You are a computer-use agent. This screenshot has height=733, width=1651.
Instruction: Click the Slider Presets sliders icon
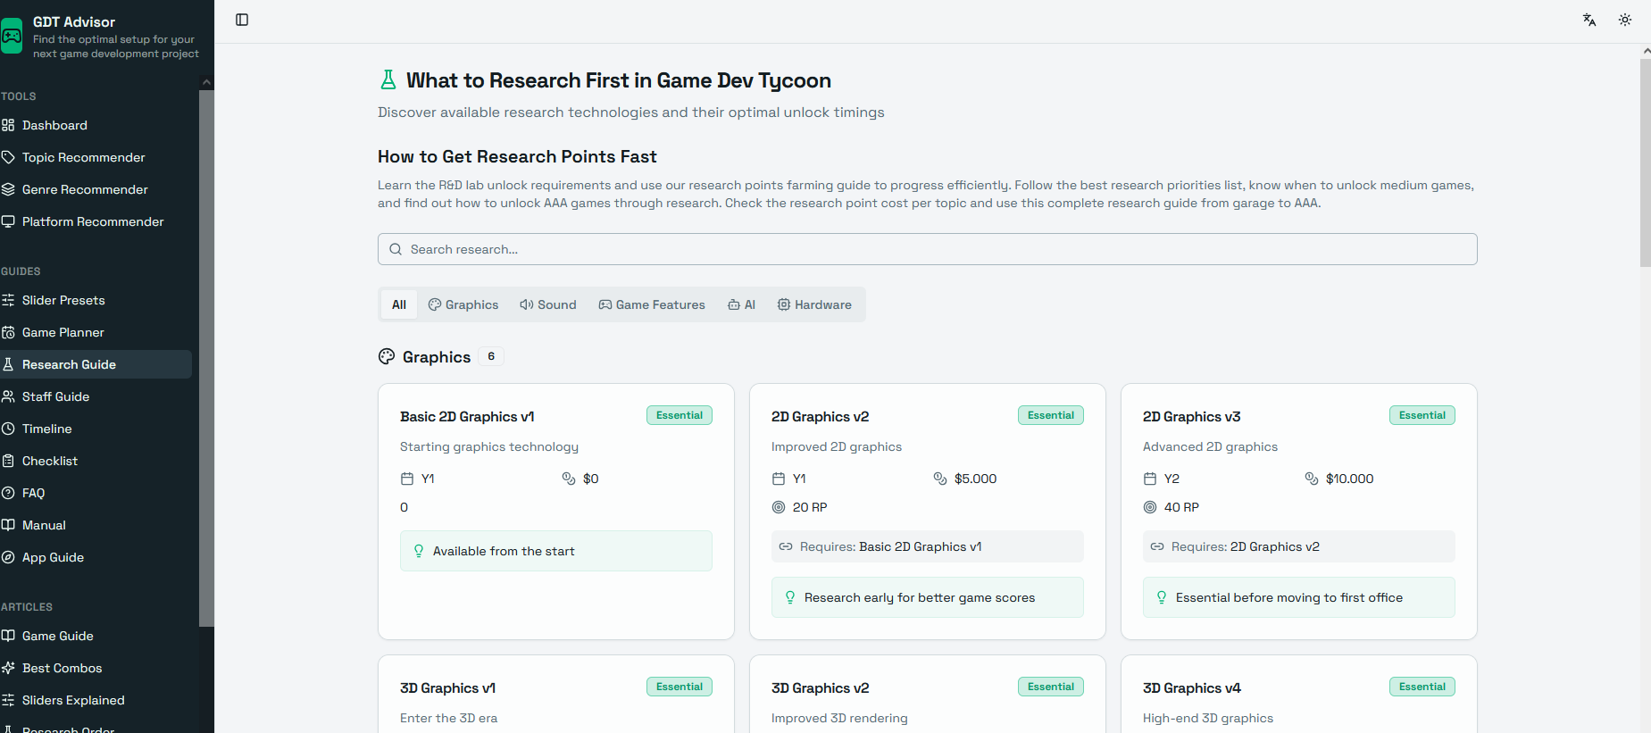coord(8,300)
